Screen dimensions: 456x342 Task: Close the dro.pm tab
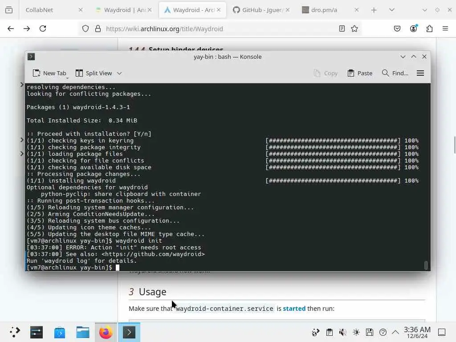(x=357, y=10)
